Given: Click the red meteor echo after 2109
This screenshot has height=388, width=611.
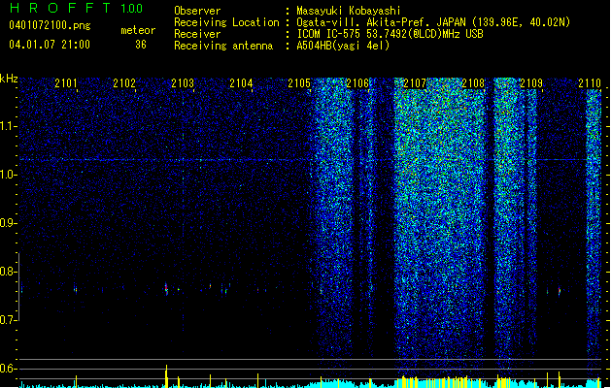Looking at the screenshot, I should (x=560, y=290).
